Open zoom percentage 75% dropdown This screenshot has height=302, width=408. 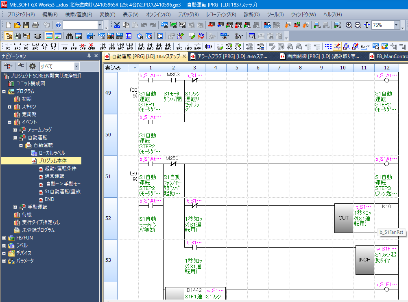point(396,25)
